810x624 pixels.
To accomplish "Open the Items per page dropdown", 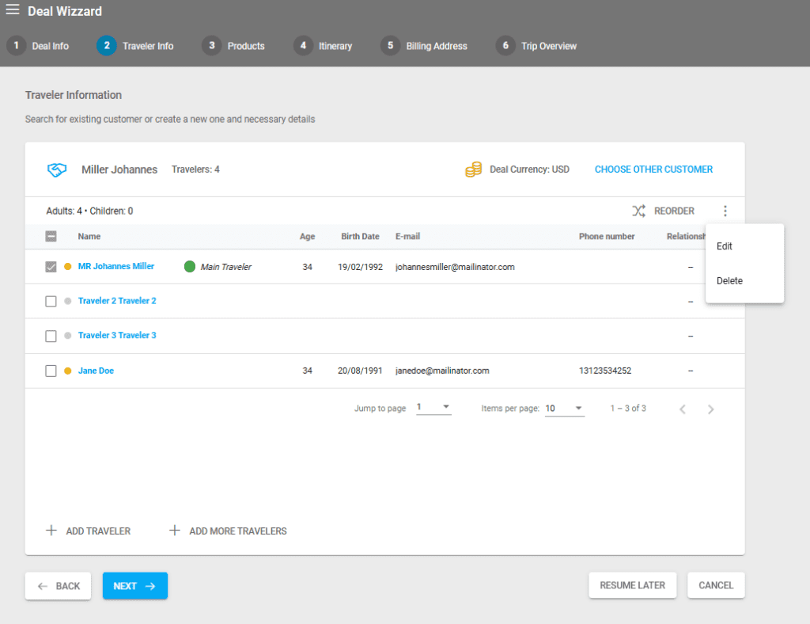I will pos(564,409).
